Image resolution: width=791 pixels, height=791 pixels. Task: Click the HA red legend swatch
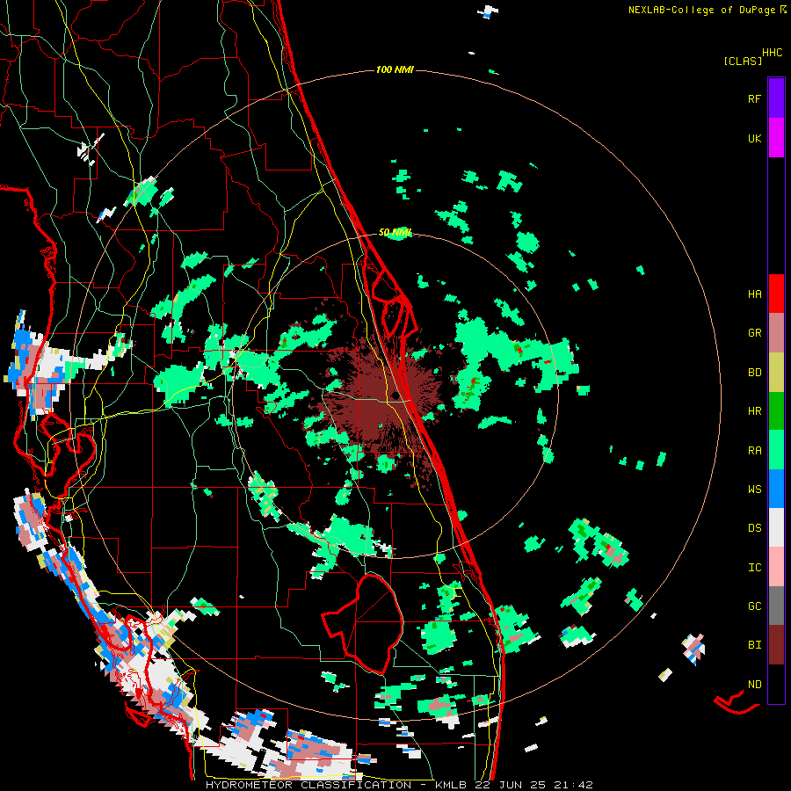coord(776,294)
